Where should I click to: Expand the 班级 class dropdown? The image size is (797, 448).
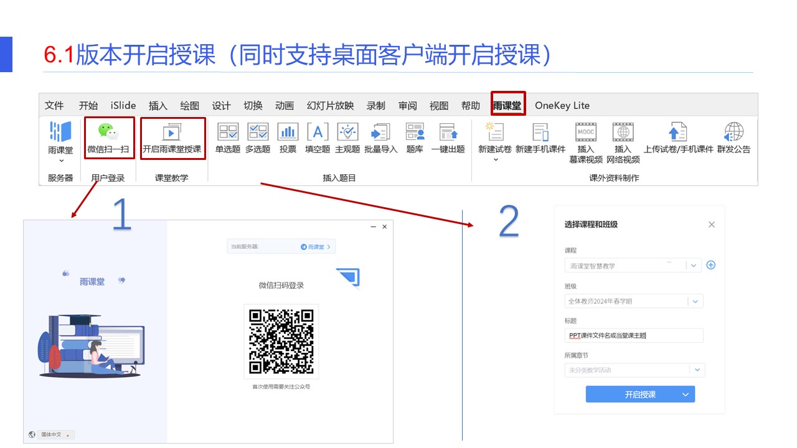[695, 302]
